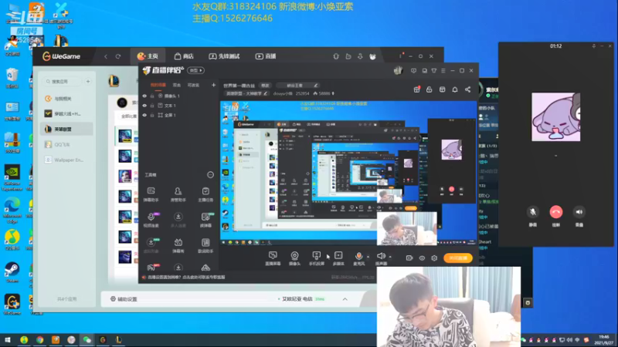The width and height of the screenshot is (618, 347).
Task: Select Steam desktop icon
Action: point(12,272)
